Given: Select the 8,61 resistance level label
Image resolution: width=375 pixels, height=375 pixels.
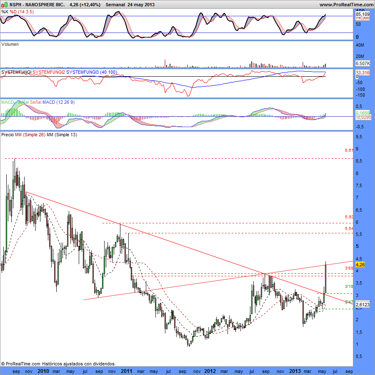Looking at the screenshot, I should (x=349, y=150).
